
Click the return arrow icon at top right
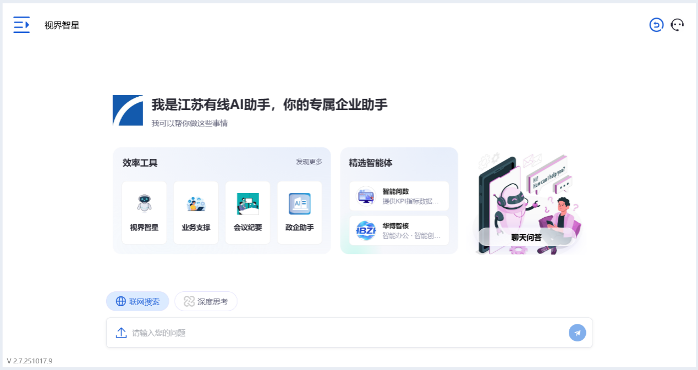[x=656, y=25]
